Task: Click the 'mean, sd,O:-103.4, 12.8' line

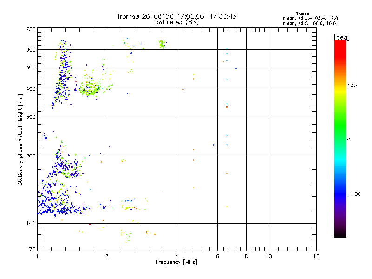Action: pyautogui.click(x=310, y=18)
